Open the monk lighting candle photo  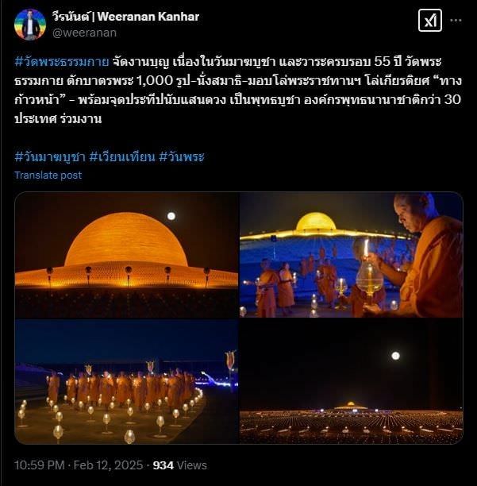(352, 255)
